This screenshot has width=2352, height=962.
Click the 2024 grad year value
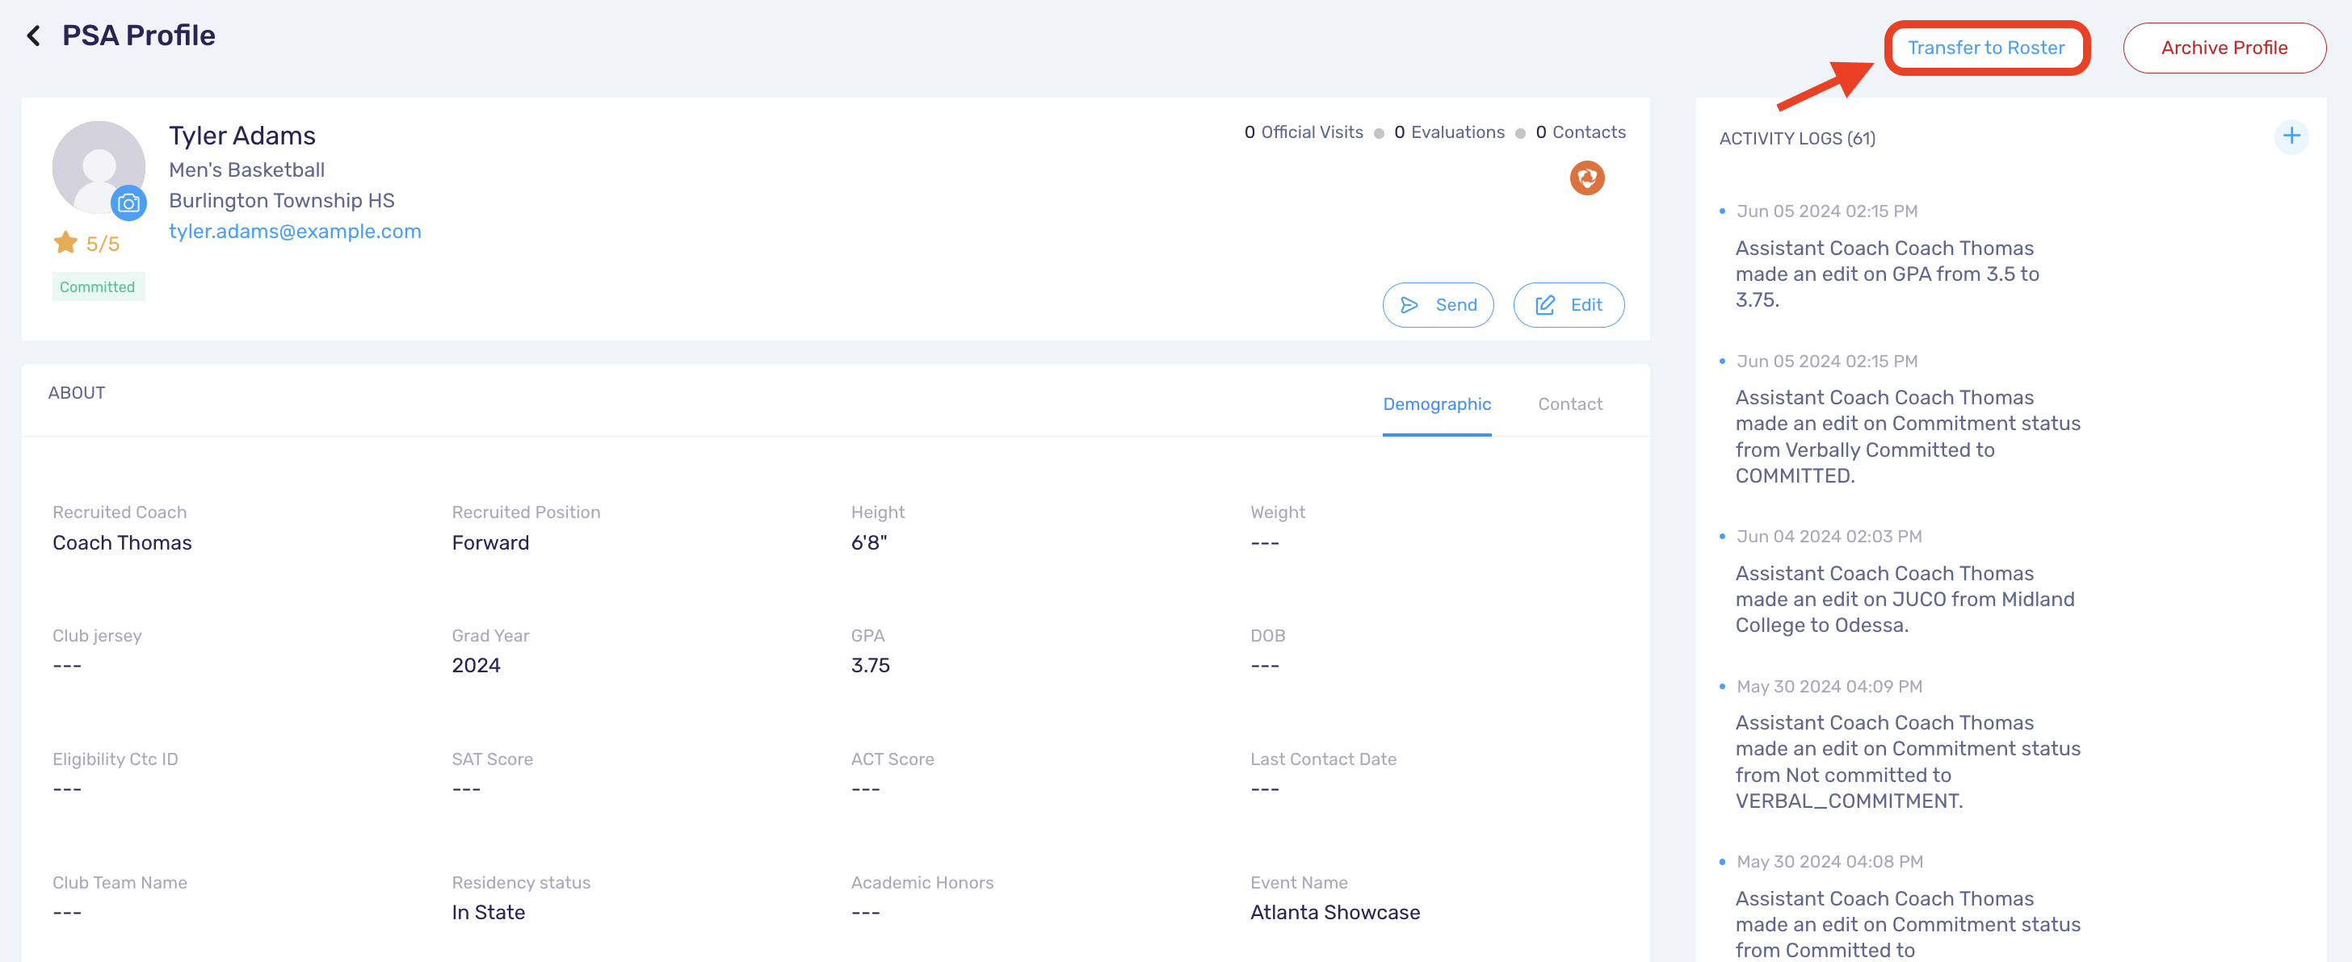coord(476,665)
